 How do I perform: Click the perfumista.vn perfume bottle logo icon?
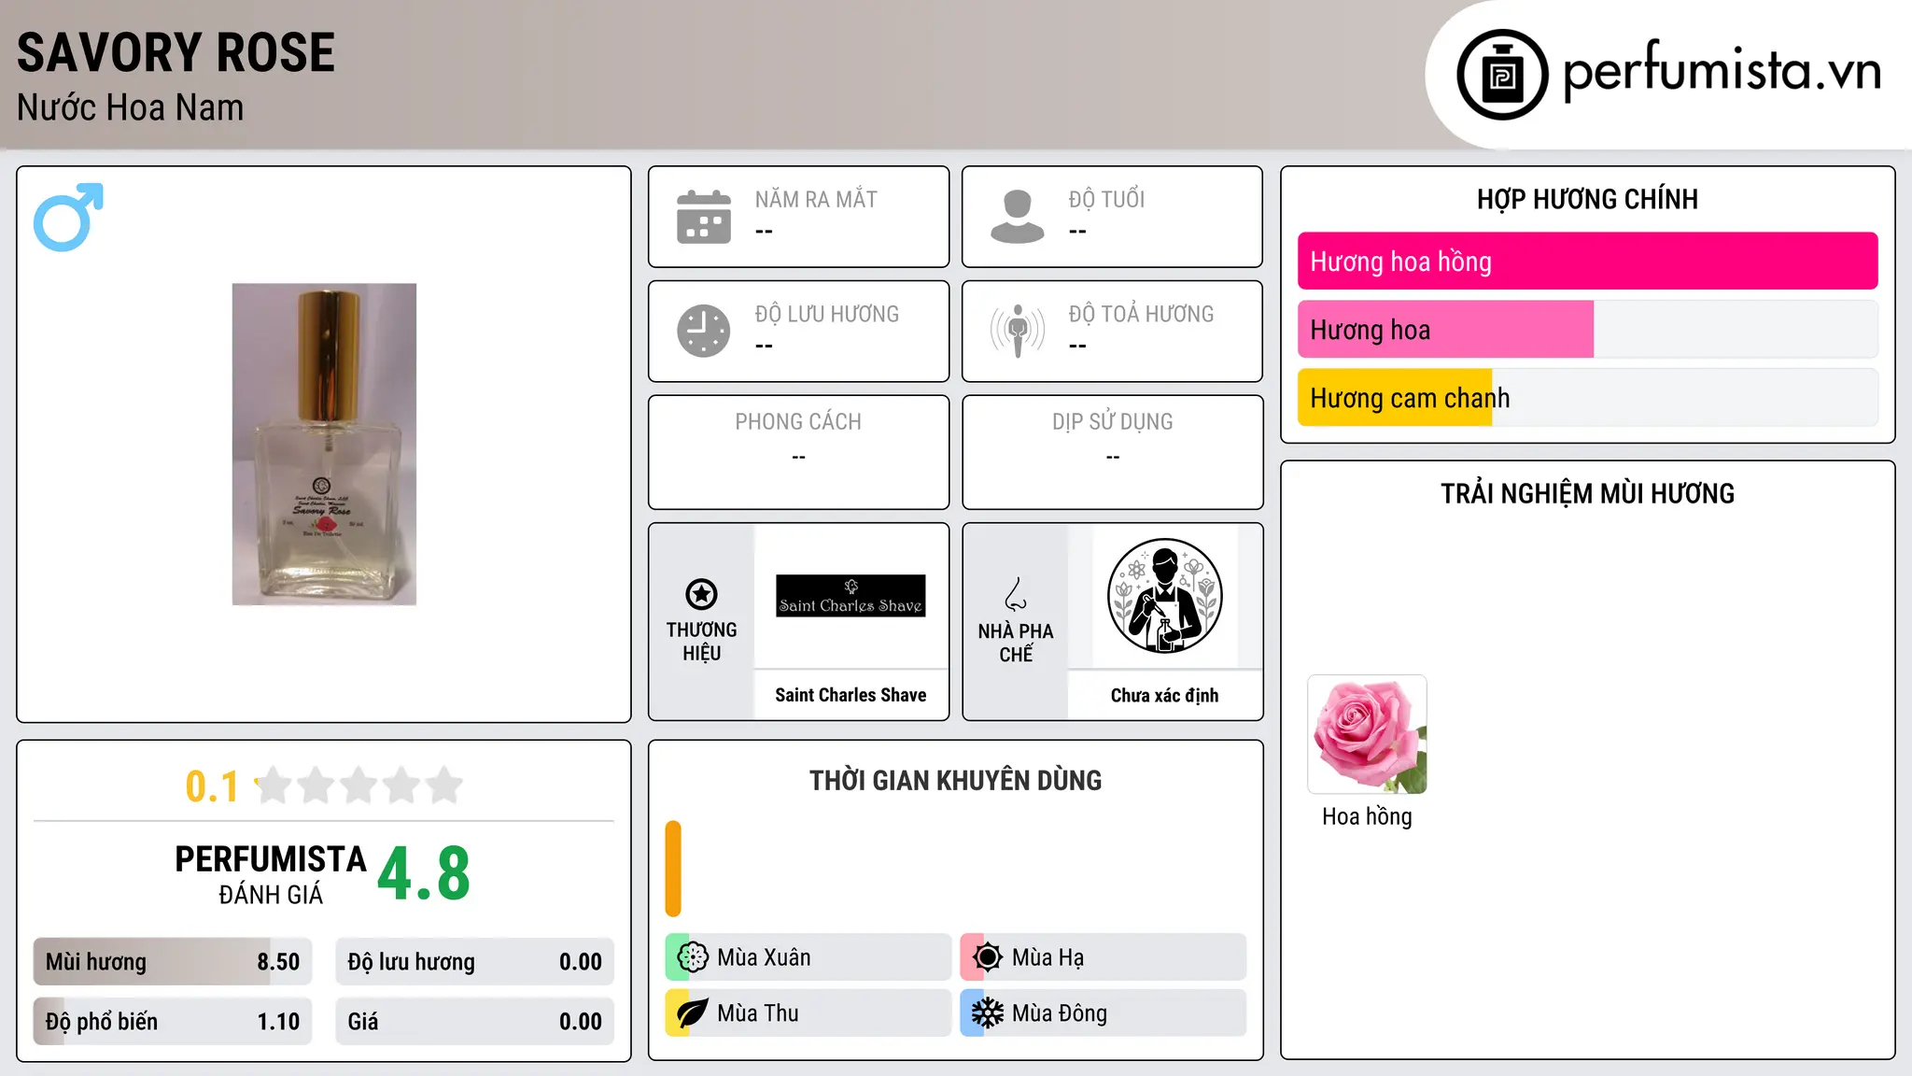point(1502,75)
